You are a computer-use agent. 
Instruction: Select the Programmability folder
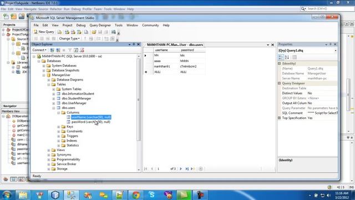coord(68,159)
